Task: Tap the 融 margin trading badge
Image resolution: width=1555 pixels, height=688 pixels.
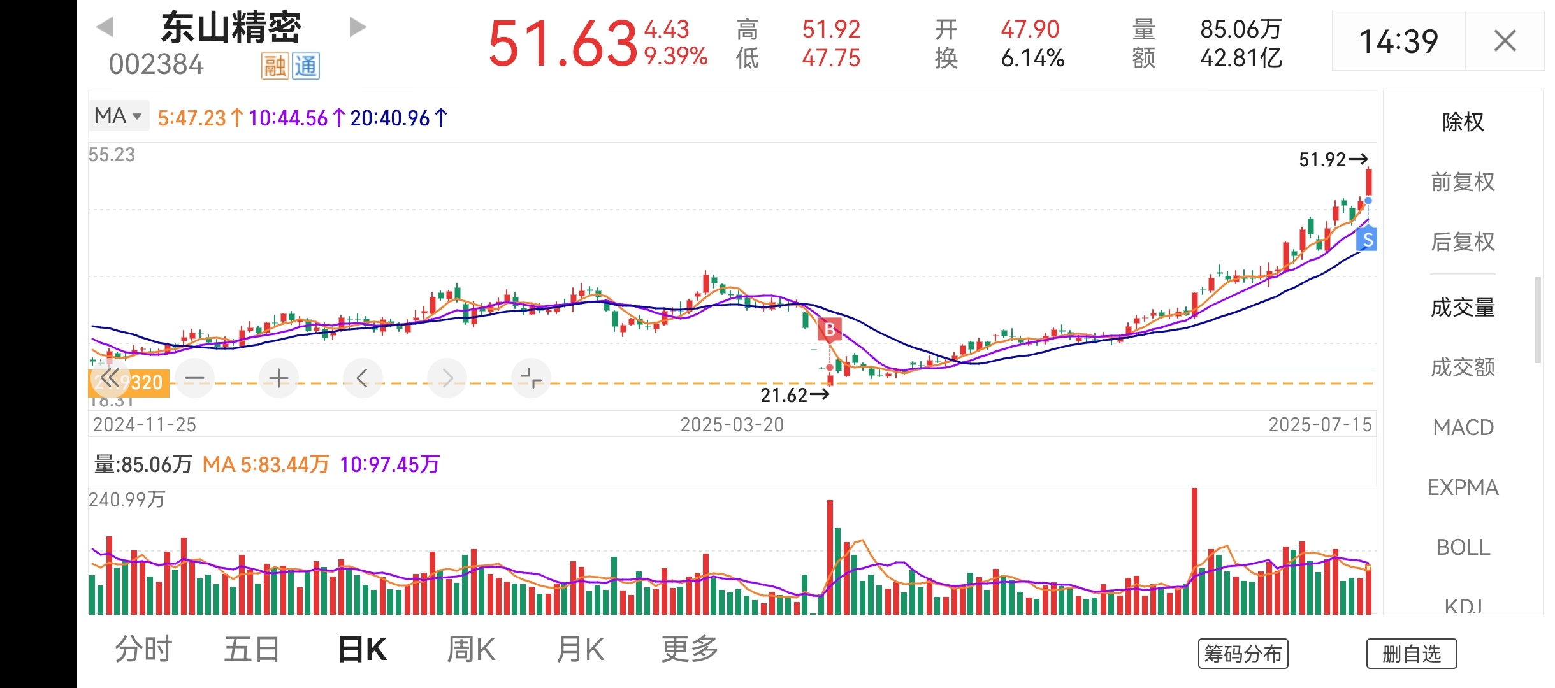Action: [x=275, y=66]
